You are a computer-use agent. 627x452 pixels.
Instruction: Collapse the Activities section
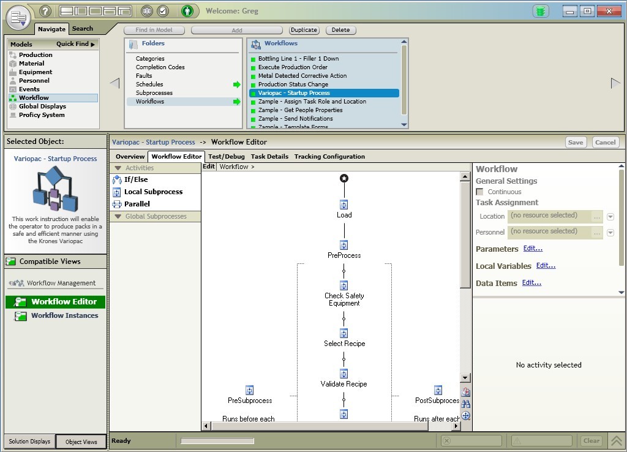point(118,168)
